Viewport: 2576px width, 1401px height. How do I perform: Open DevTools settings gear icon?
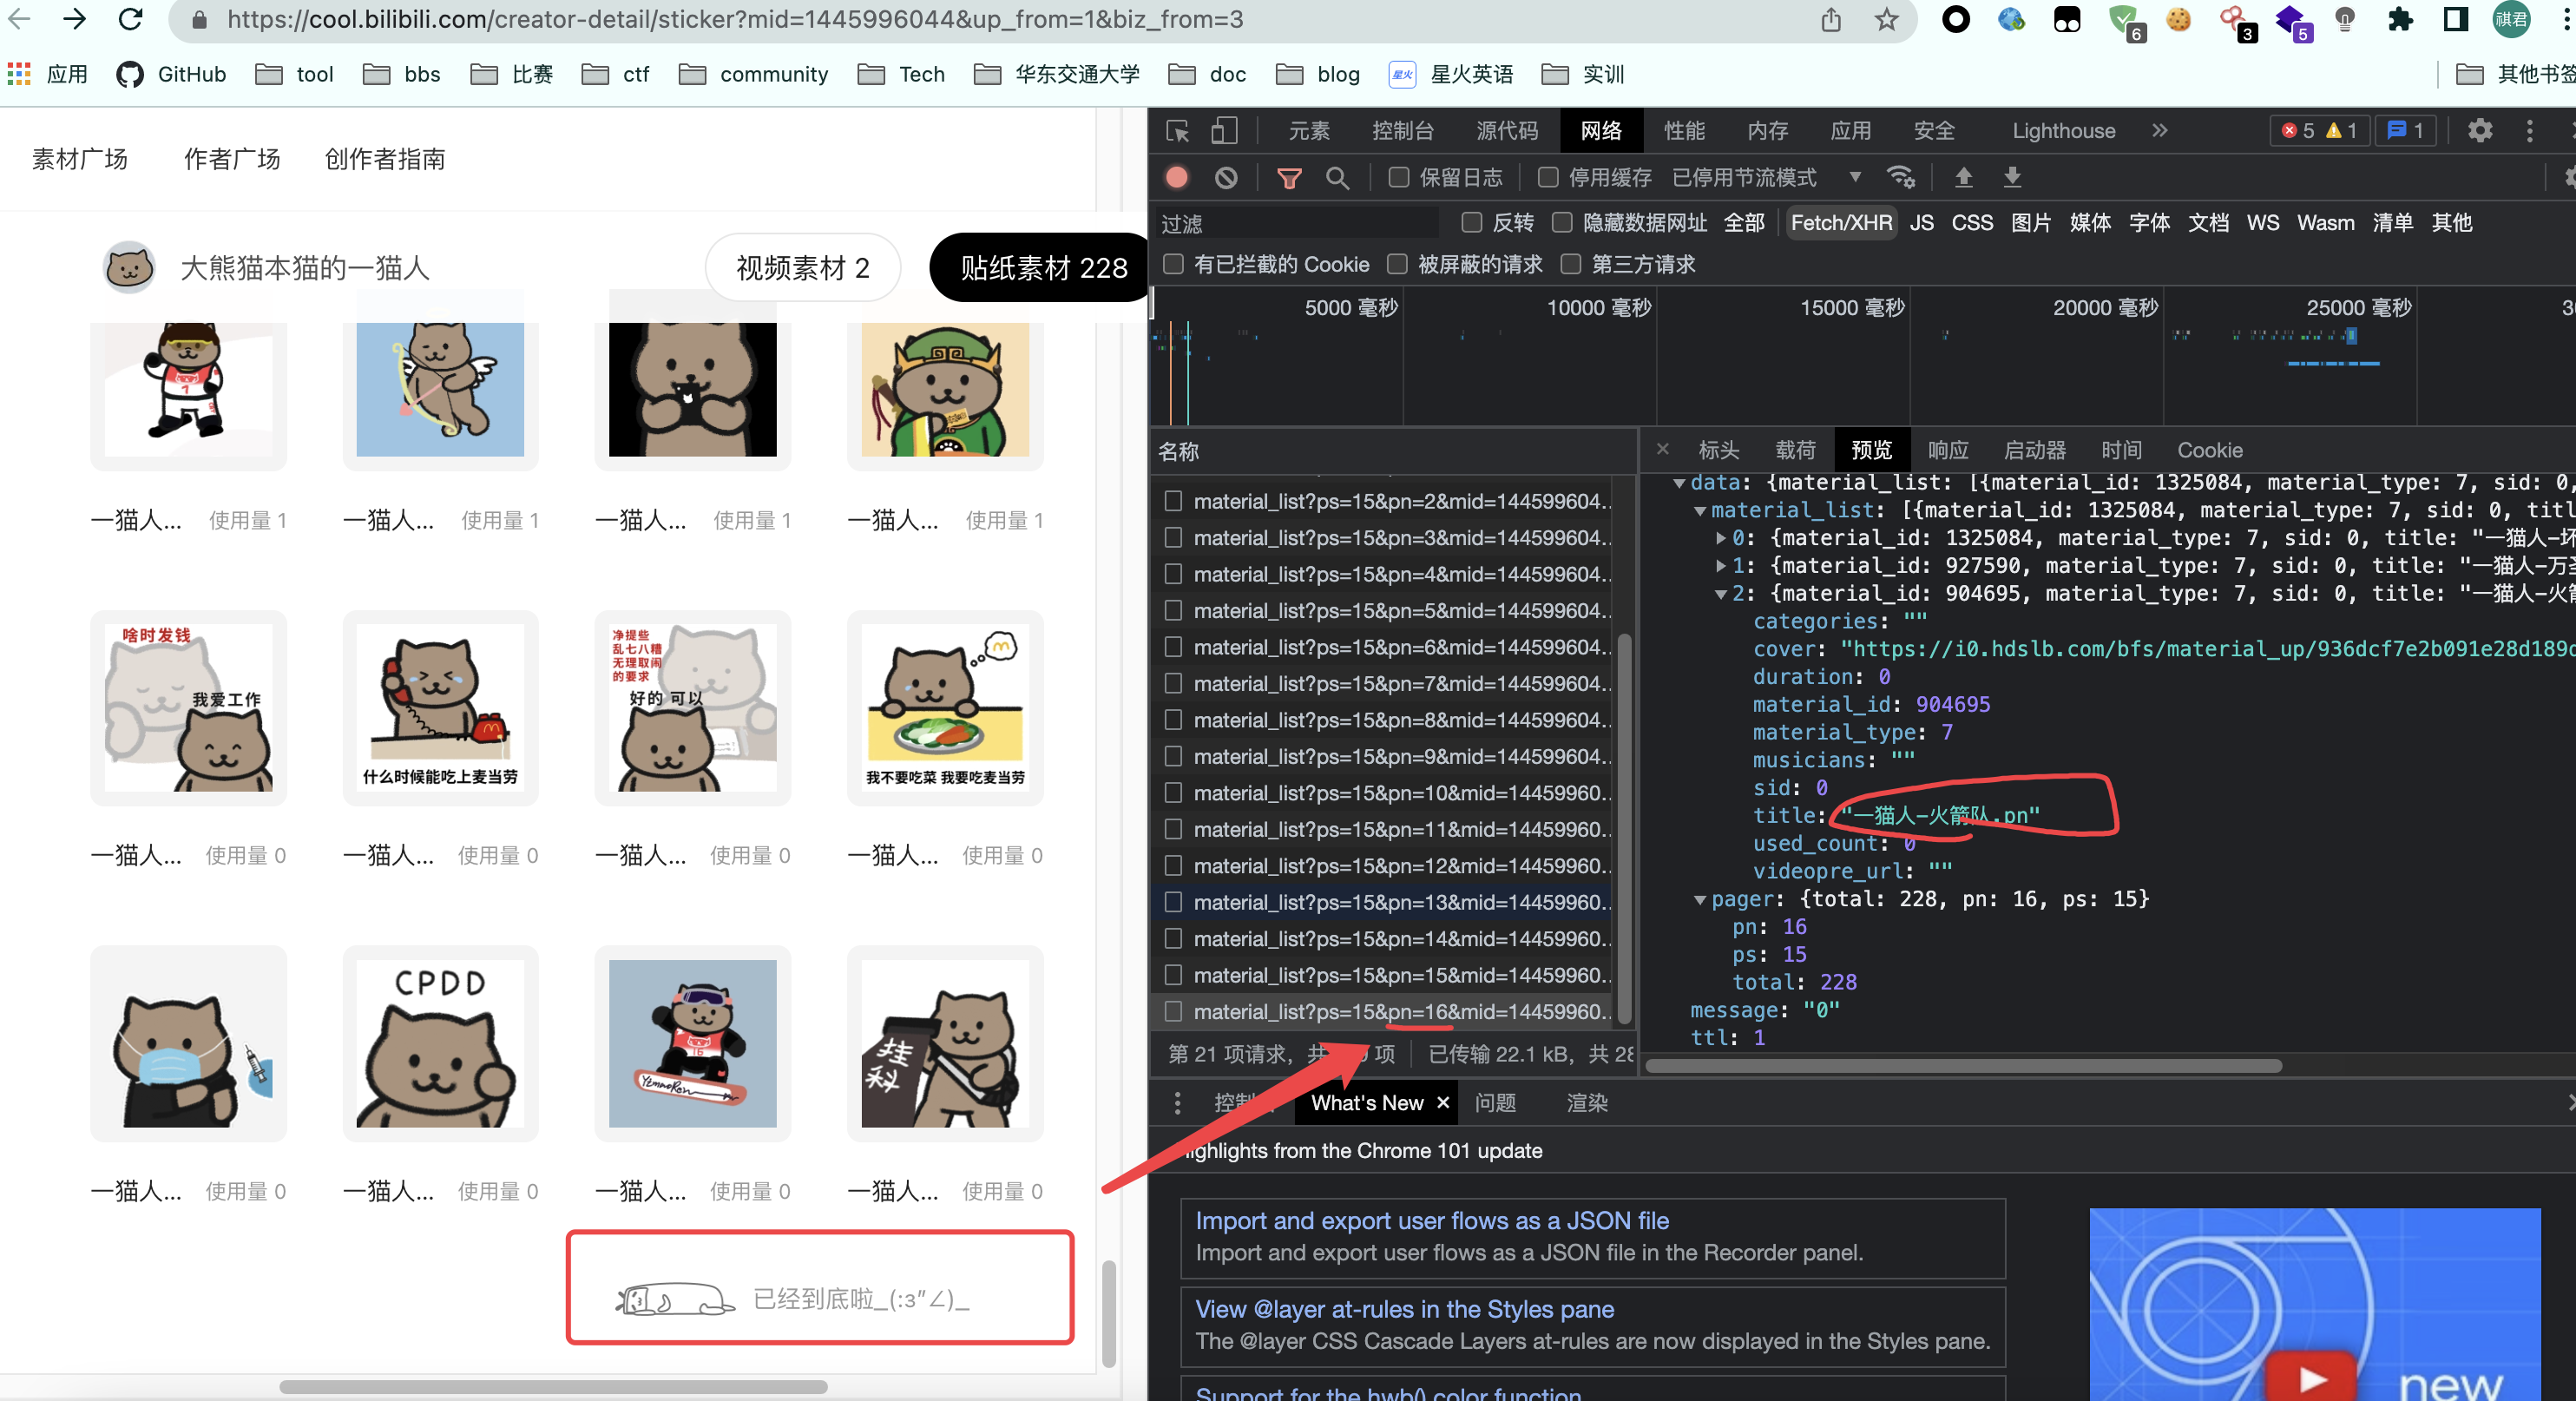tap(2480, 131)
